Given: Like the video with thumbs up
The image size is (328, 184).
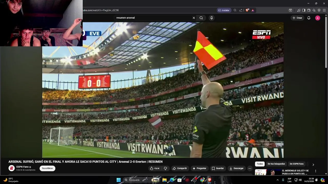Looking at the screenshot, I should (x=155, y=168).
